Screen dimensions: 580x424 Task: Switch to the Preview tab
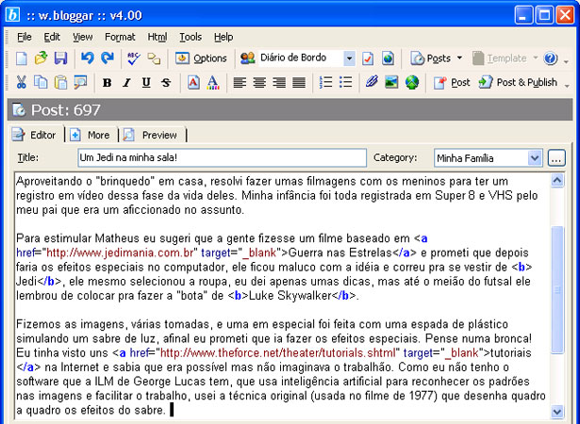click(151, 135)
